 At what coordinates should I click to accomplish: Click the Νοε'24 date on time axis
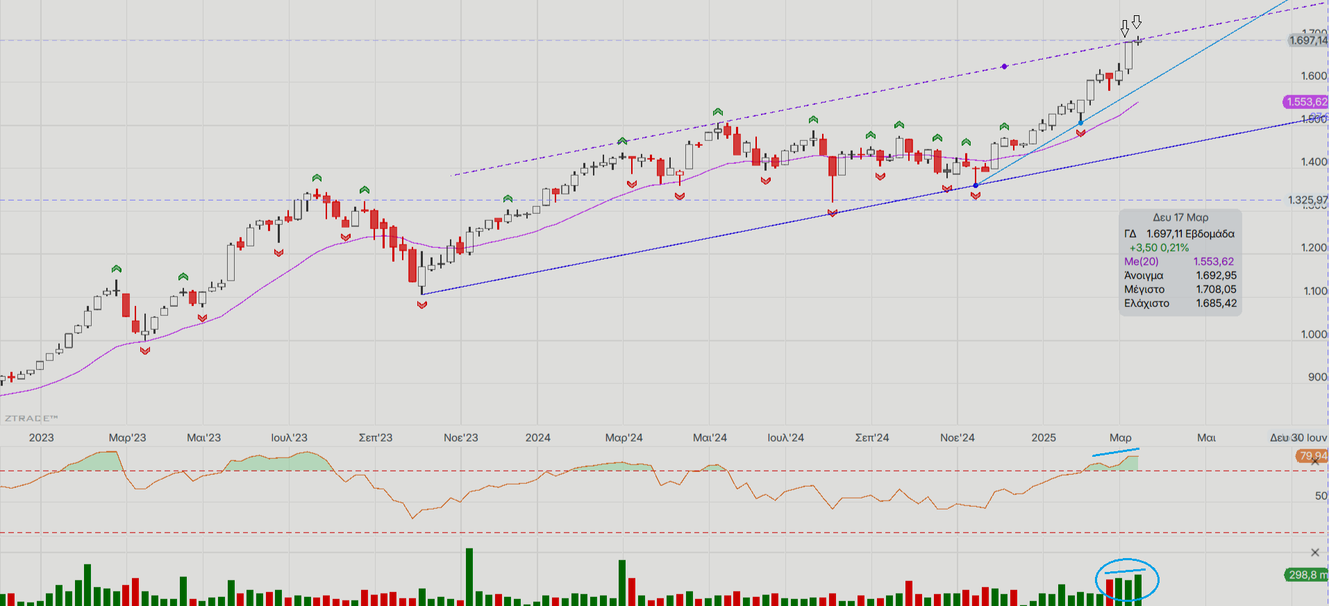(x=957, y=437)
